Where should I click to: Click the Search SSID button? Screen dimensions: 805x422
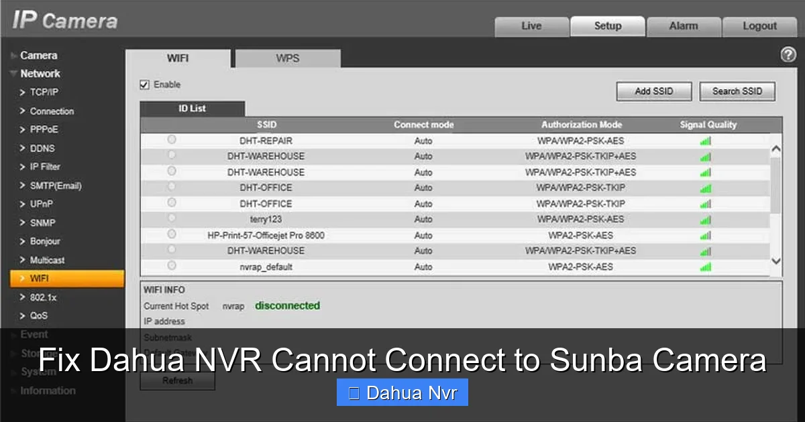click(737, 91)
